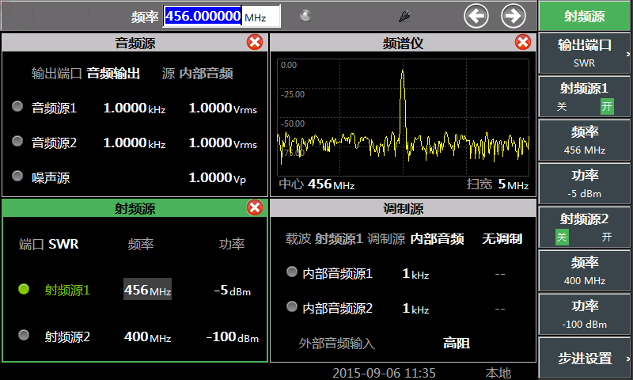Close the 频谱仪 panel

(522, 43)
